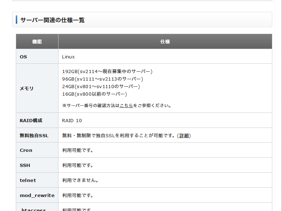Click the 仕様 column header

165,42
